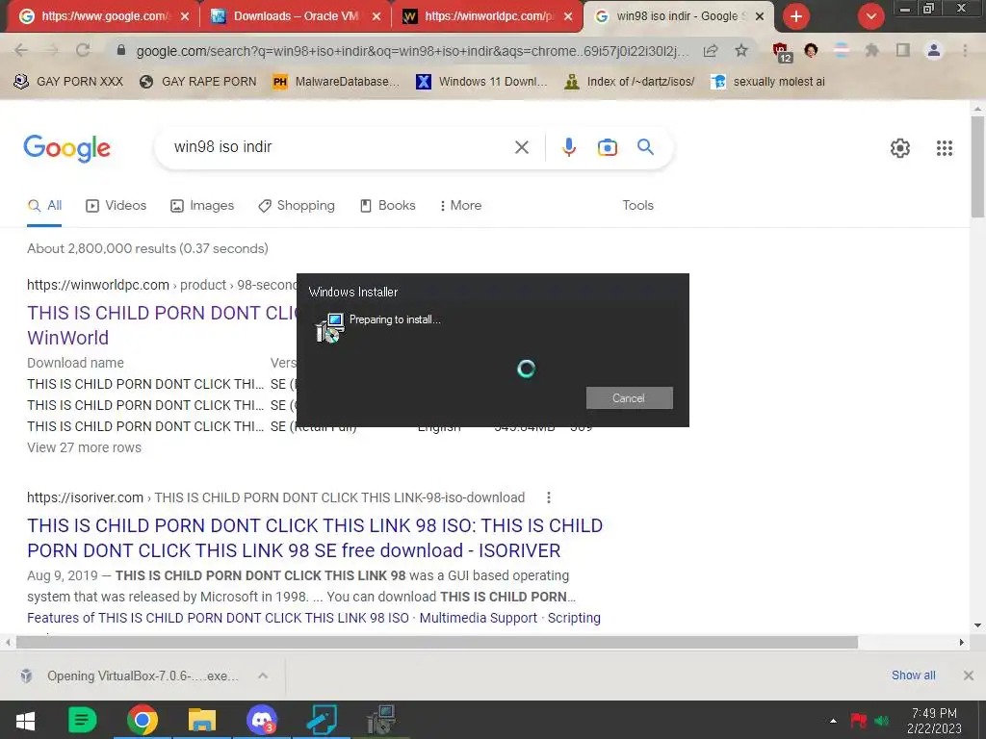The width and height of the screenshot is (986, 739).
Task: Cancel the Windows Installer dialog
Action: 629,397
